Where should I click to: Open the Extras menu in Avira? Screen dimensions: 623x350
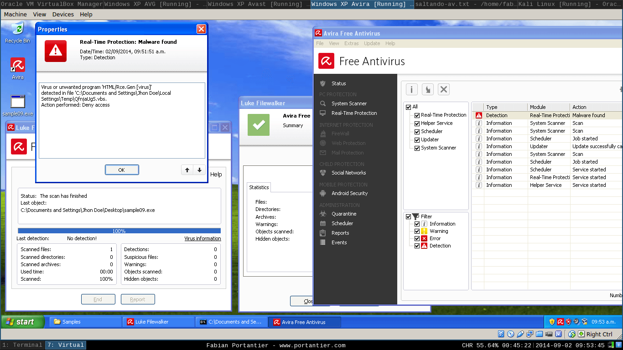click(351, 43)
